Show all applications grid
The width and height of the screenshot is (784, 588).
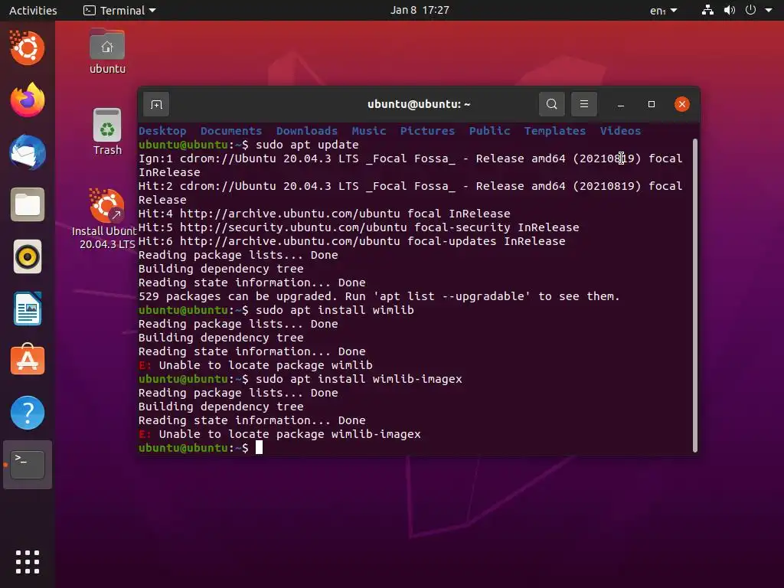pos(27,562)
